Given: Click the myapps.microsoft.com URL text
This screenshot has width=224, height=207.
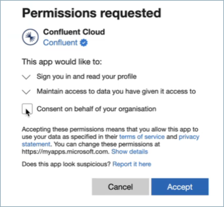Looking at the screenshot, I should tap(66, 152).
